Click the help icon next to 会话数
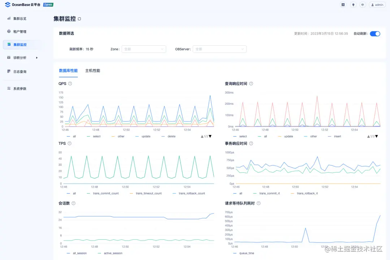This screenshot has height=260, width=390. coord(74,203)
